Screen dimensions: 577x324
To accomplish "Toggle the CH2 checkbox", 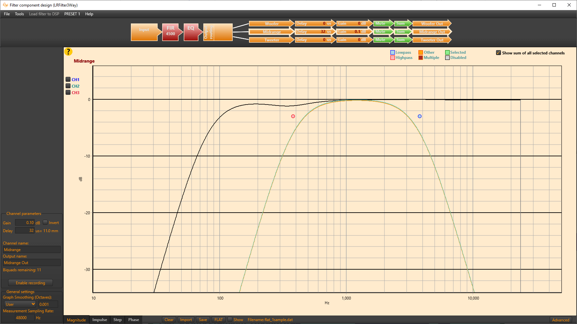I will (x=68, y=86).
